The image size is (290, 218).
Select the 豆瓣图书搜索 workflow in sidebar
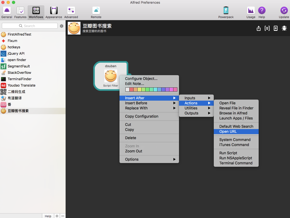[x=33, y=111]
